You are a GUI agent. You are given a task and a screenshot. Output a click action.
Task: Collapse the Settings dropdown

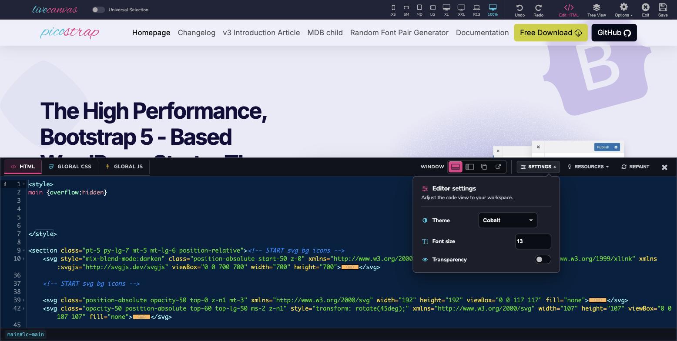538,167
